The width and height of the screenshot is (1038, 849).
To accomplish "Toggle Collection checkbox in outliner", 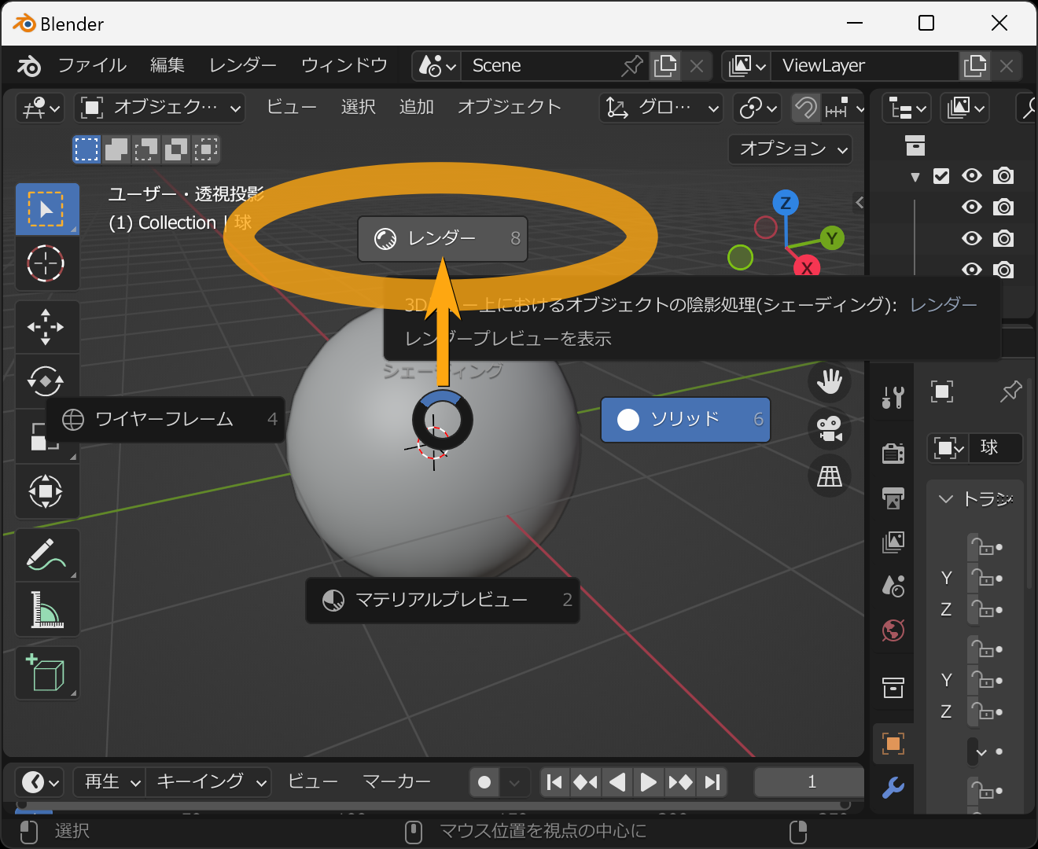I will 941,176.
